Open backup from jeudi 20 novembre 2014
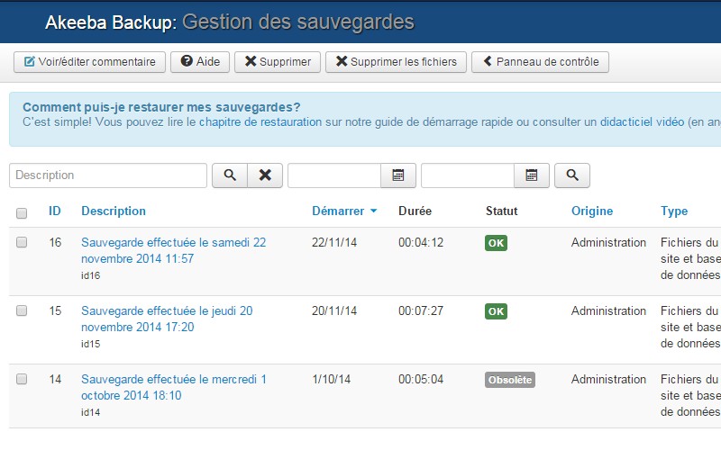Screen dimensions: 721x450 point(167,319)
